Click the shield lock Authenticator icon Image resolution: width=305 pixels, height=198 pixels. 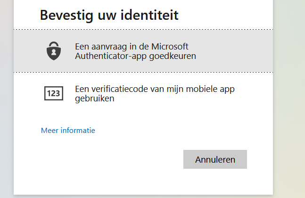(54, 50)
